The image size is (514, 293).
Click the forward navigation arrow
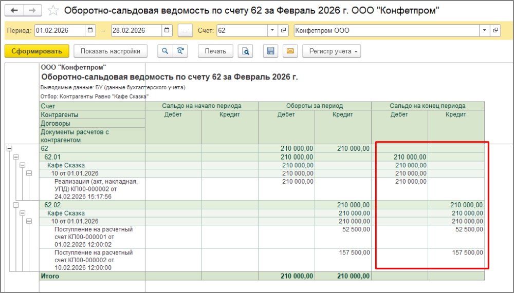tap(32, 10)
